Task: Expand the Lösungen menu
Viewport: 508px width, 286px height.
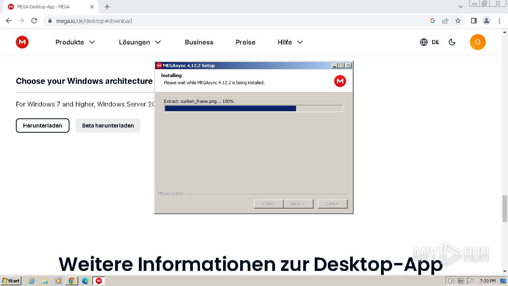Action: 140,42
